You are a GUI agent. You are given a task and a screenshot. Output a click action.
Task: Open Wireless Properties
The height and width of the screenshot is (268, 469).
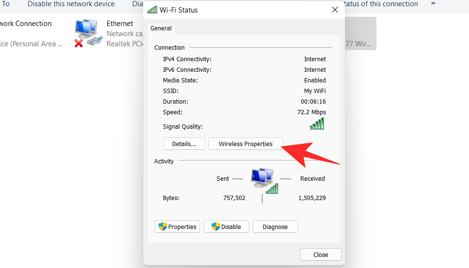(245, 144)
